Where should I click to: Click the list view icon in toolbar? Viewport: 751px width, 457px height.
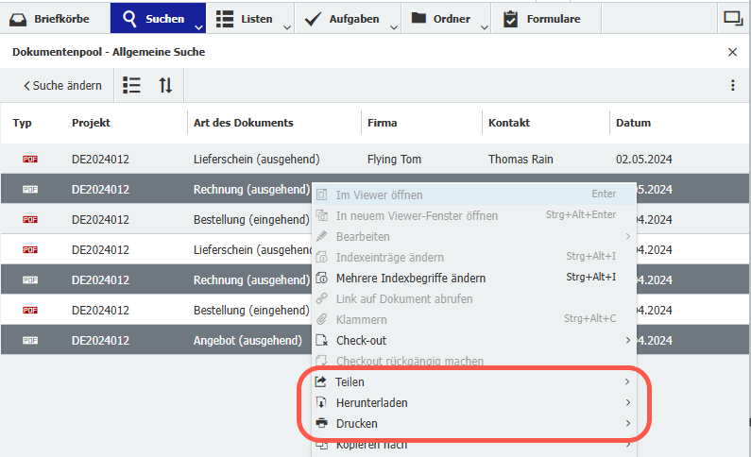click(x=132, y=86)
